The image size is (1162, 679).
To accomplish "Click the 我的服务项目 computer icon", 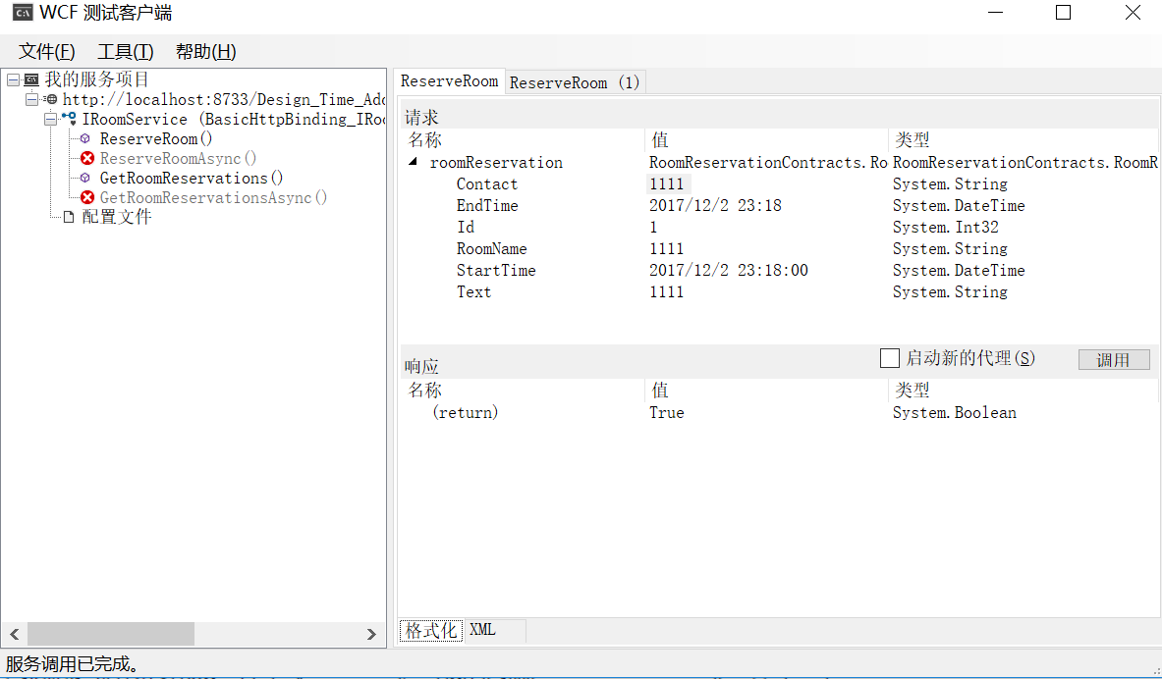I will click(x=31, y=79).
